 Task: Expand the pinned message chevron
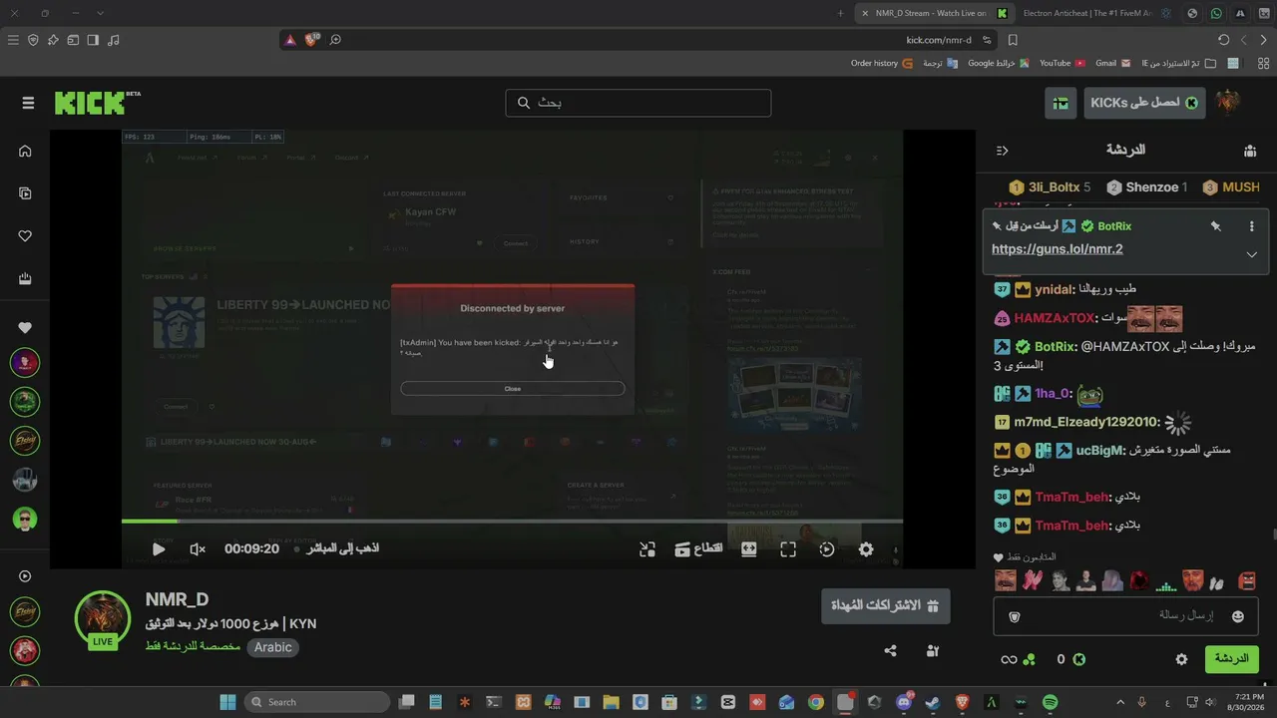(1251, 254)
